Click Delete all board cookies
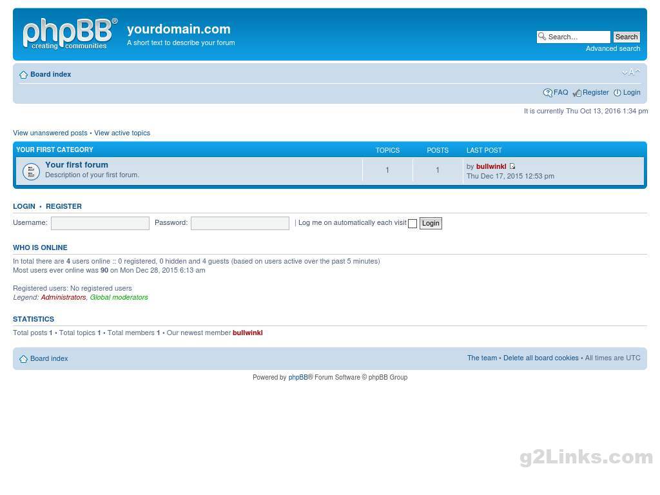The image size is (660, 495). (x=541, y=358)
